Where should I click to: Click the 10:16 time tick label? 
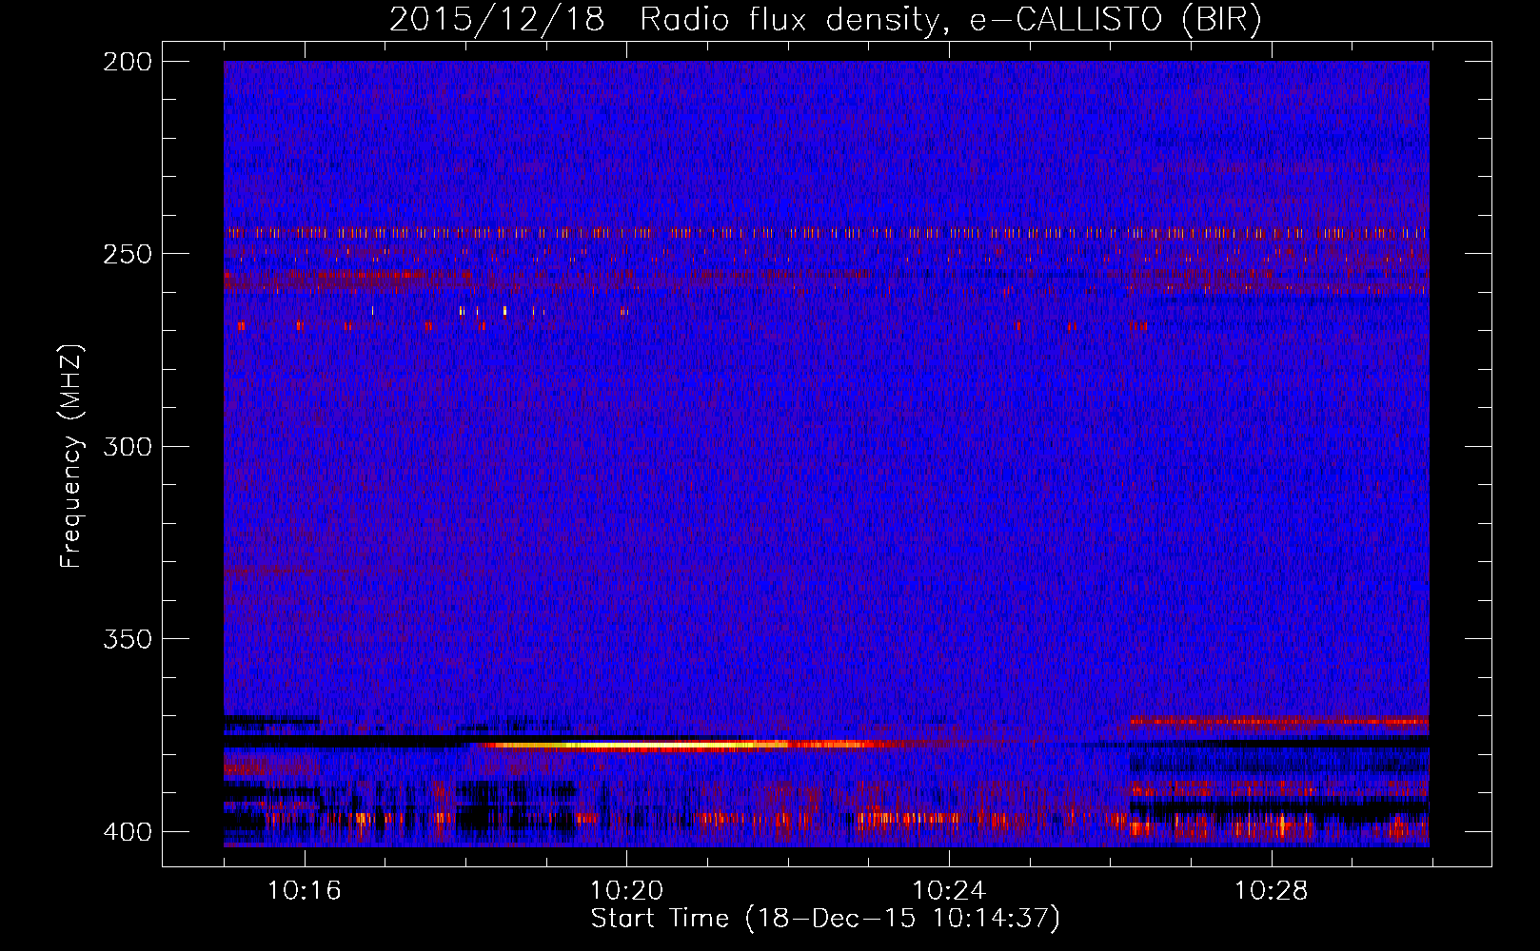coord(305,891)
